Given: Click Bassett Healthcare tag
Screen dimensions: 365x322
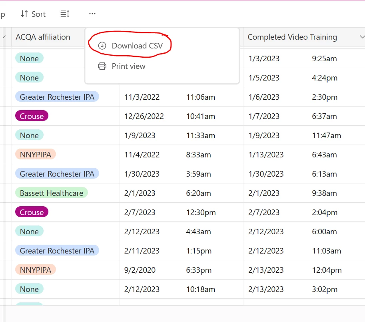Looking at the screenshot, I should [x=52, y=193].
